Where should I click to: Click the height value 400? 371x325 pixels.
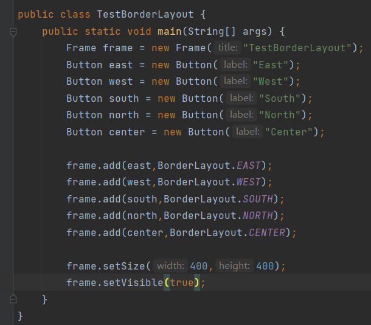tap(265, 266)
